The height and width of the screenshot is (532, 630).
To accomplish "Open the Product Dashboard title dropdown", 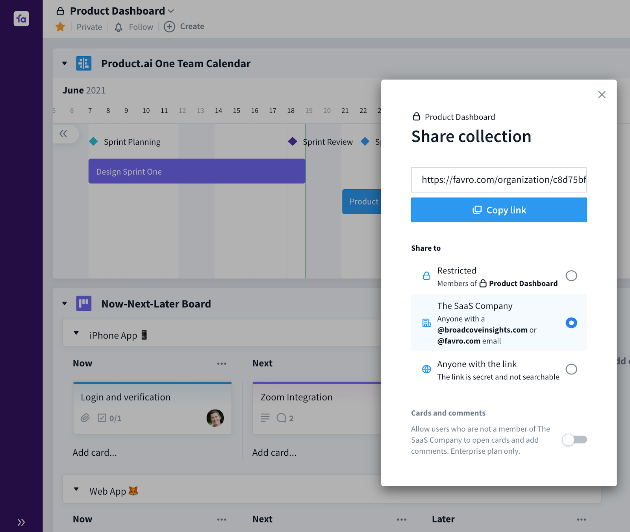I will pos(171,11).
